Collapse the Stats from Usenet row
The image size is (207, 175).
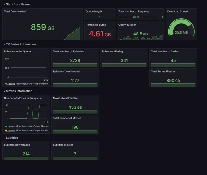(17, 4)
